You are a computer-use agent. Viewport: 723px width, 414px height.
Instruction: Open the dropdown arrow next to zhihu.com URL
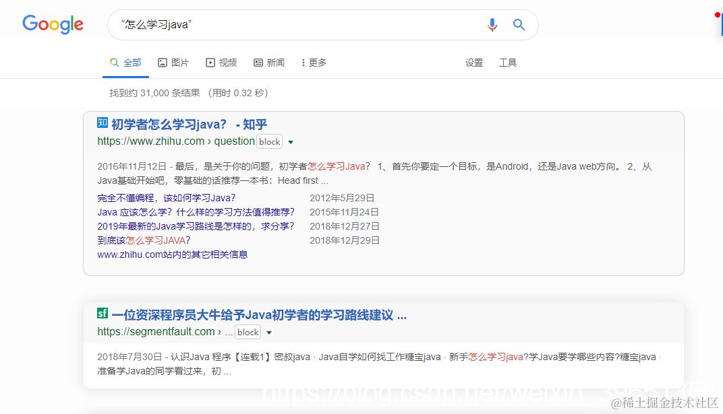290,142
